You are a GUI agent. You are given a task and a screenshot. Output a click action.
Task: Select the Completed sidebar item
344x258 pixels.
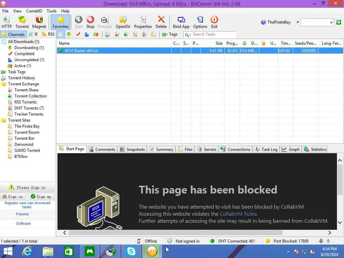click(24, 54)
